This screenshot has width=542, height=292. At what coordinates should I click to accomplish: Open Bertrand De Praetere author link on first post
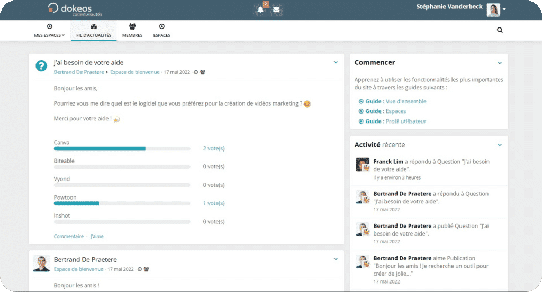click(79, 72)
